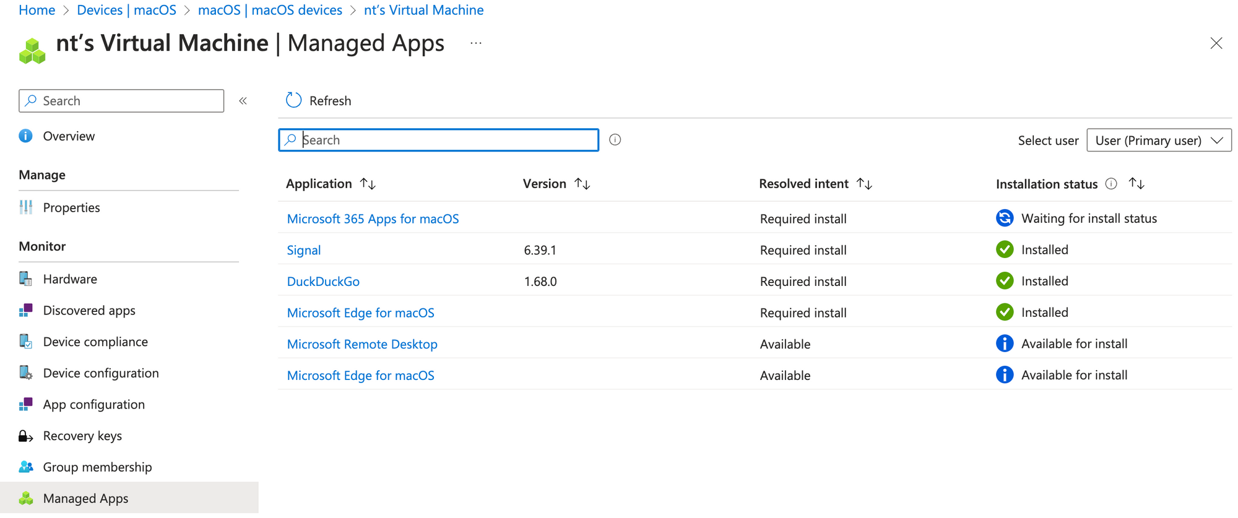Click the Group membership people icon
Viewport: 1238px width, 518px height.
point(26,467)
